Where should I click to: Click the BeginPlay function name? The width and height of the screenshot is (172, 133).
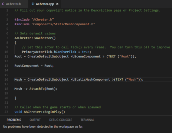(x=57, y=112)
